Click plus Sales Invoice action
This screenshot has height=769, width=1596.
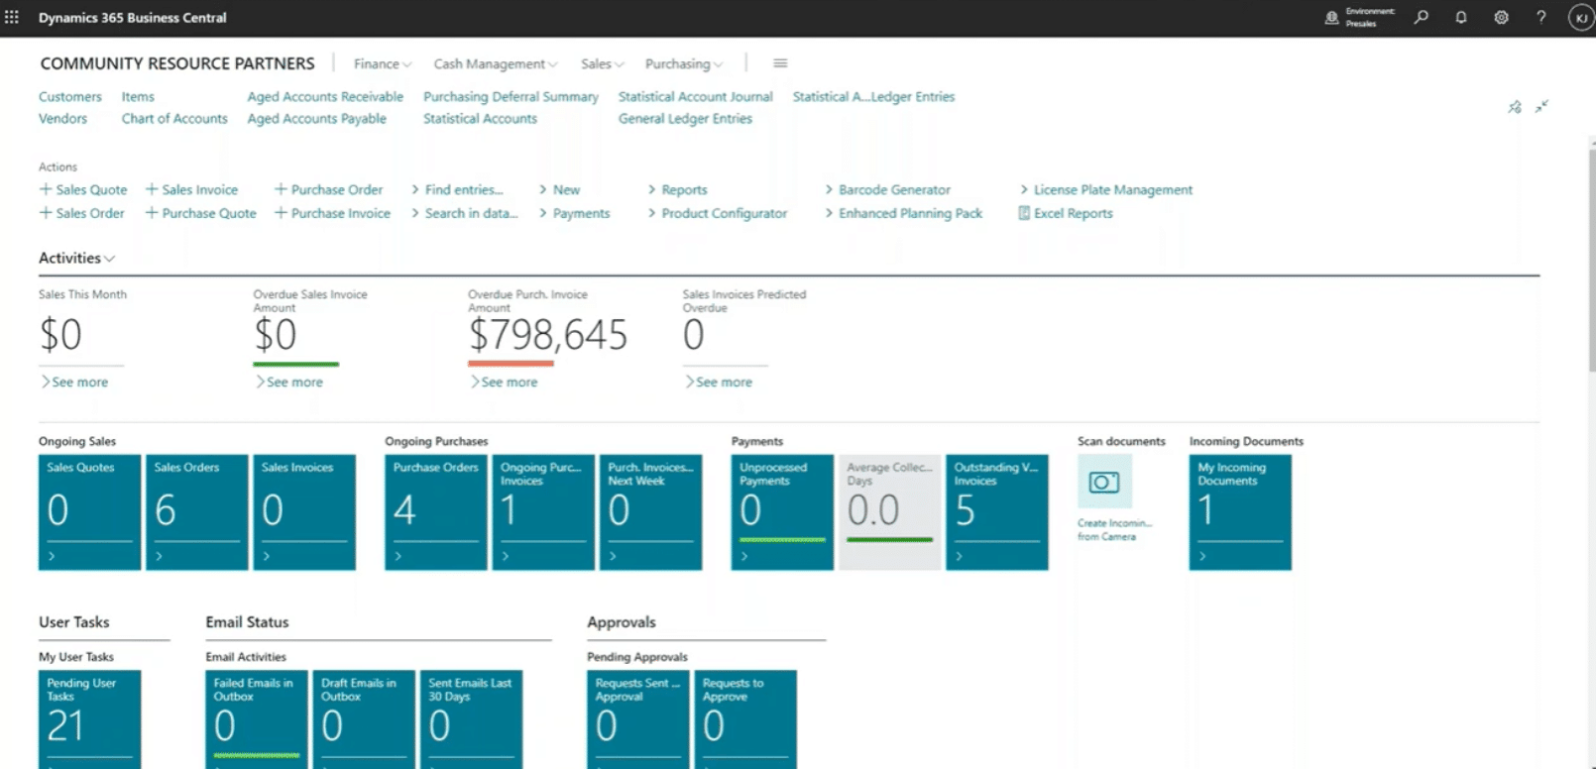[x=192, y=189]
